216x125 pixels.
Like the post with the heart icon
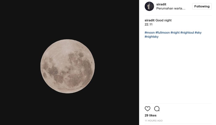(147, 109)
